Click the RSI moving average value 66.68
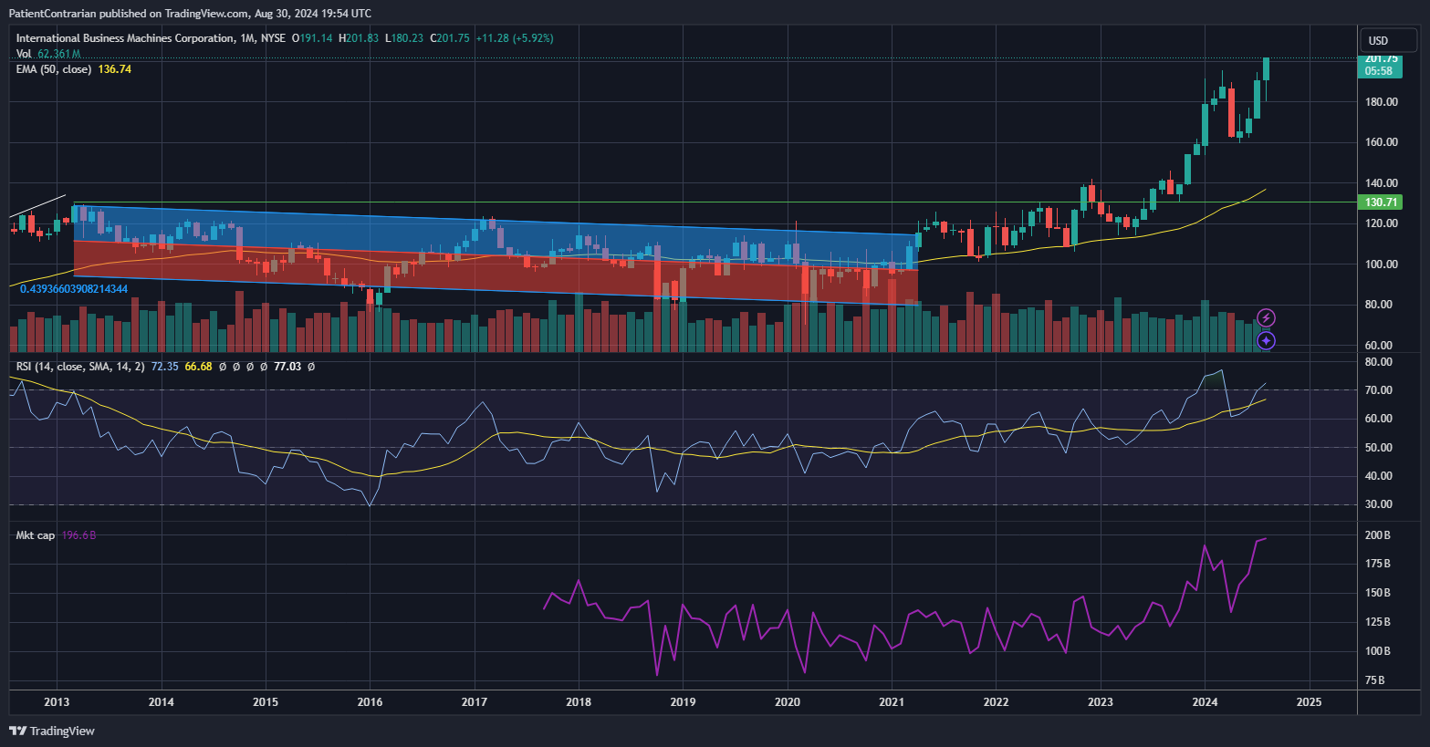Viewport: 1430px width, 747px height. click(x=198, y=367)
